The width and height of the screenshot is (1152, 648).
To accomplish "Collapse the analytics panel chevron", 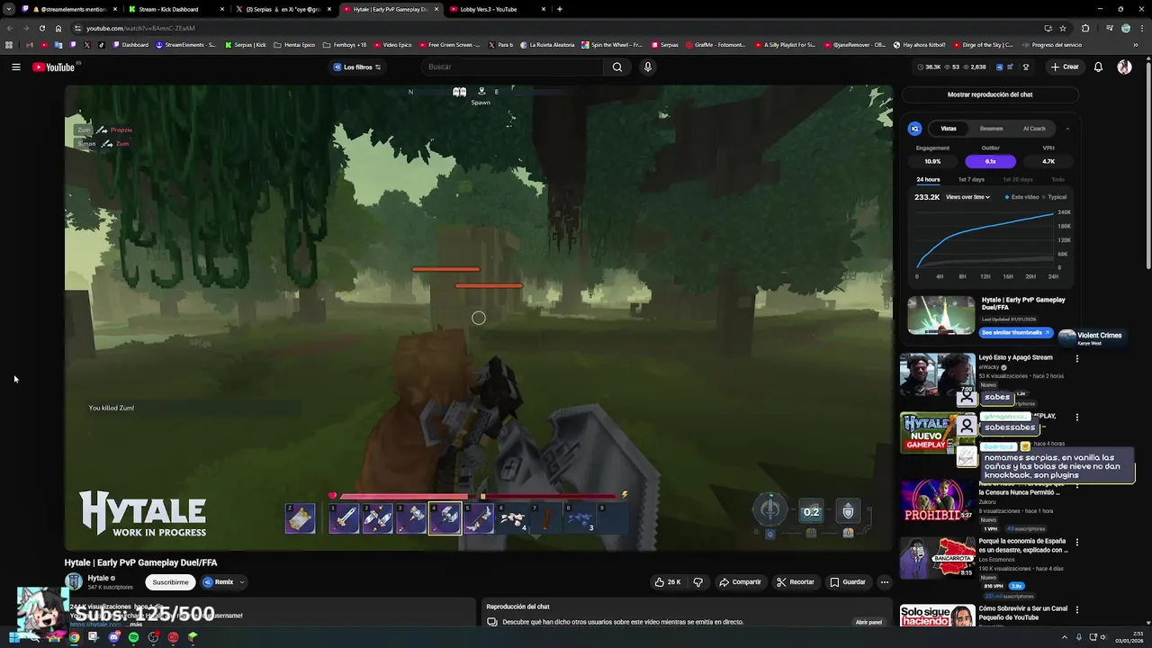I will [1067, 129].
